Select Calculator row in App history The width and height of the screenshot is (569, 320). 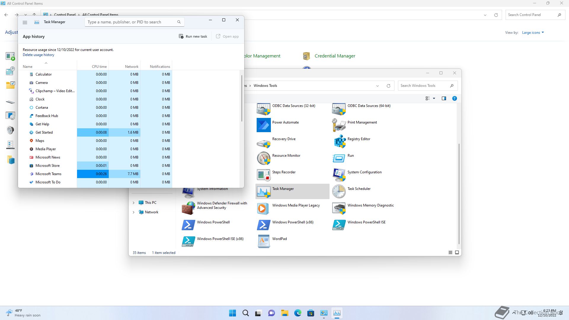point(95,74)
